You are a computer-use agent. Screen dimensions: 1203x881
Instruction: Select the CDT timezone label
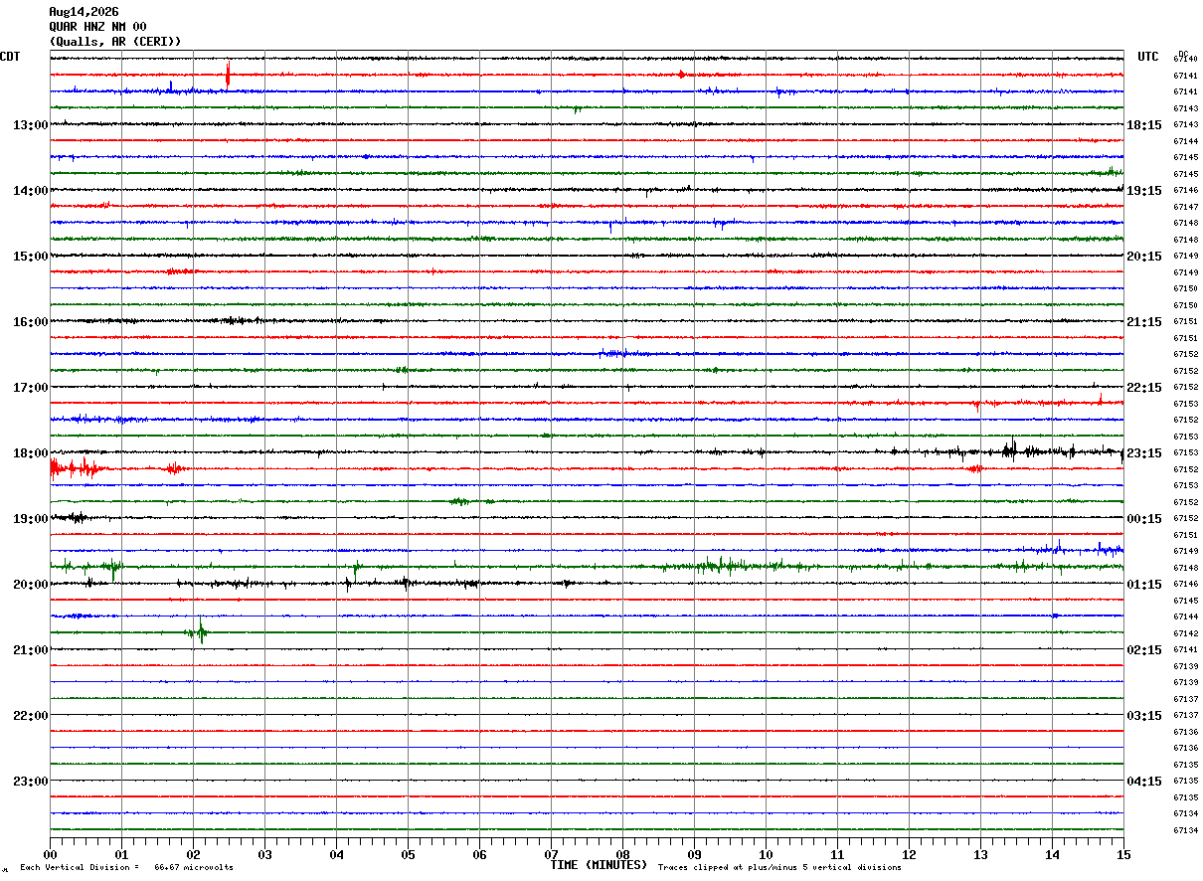click(10, 57)
